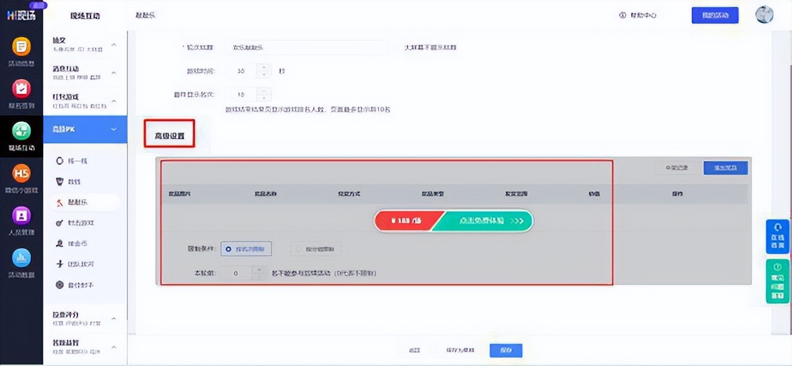Click the 点击免费体验 green button

click(483, 221)
